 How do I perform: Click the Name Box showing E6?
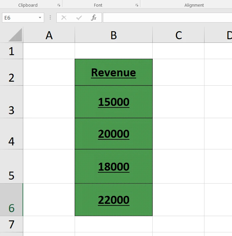[19, 18]
